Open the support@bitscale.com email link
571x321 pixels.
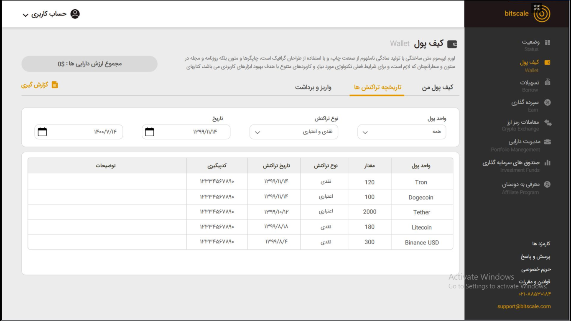point(524,306)
